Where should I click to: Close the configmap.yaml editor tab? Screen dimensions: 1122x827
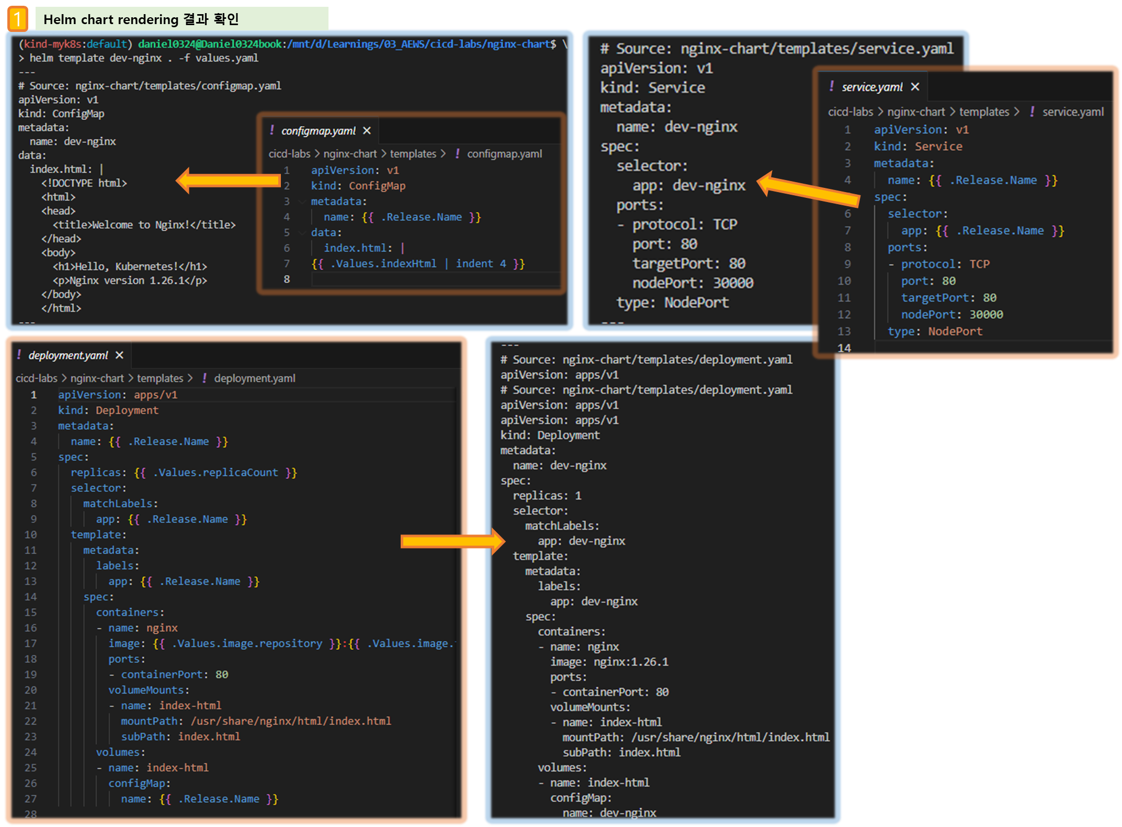pos(367,131)
